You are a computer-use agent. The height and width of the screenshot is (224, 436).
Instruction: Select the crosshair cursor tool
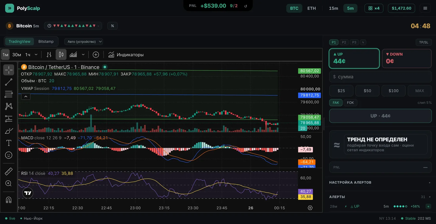[x=9, y=70]
